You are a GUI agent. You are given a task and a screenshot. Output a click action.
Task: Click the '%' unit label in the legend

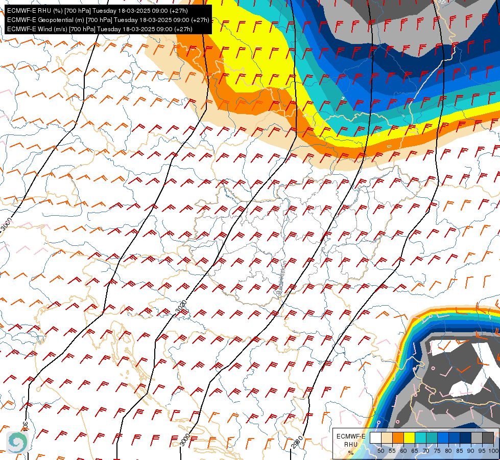351,453
